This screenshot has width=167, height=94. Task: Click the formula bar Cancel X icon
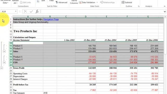click(x=25, y=11)
